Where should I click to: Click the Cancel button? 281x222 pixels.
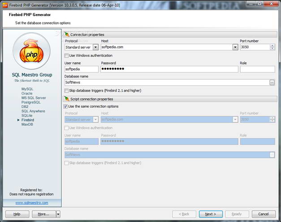click(x=264, y=214)
